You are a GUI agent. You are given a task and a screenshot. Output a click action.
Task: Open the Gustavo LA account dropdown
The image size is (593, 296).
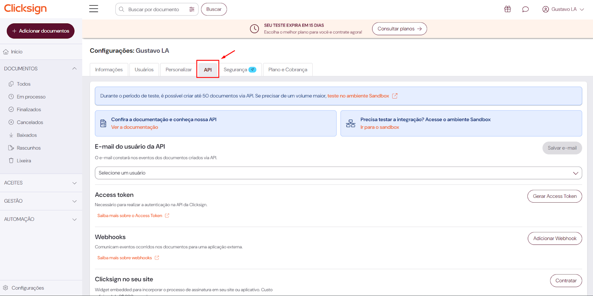[x=563, y=9]
